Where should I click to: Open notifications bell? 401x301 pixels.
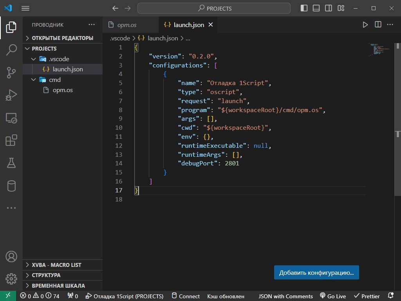pos(391,296)
